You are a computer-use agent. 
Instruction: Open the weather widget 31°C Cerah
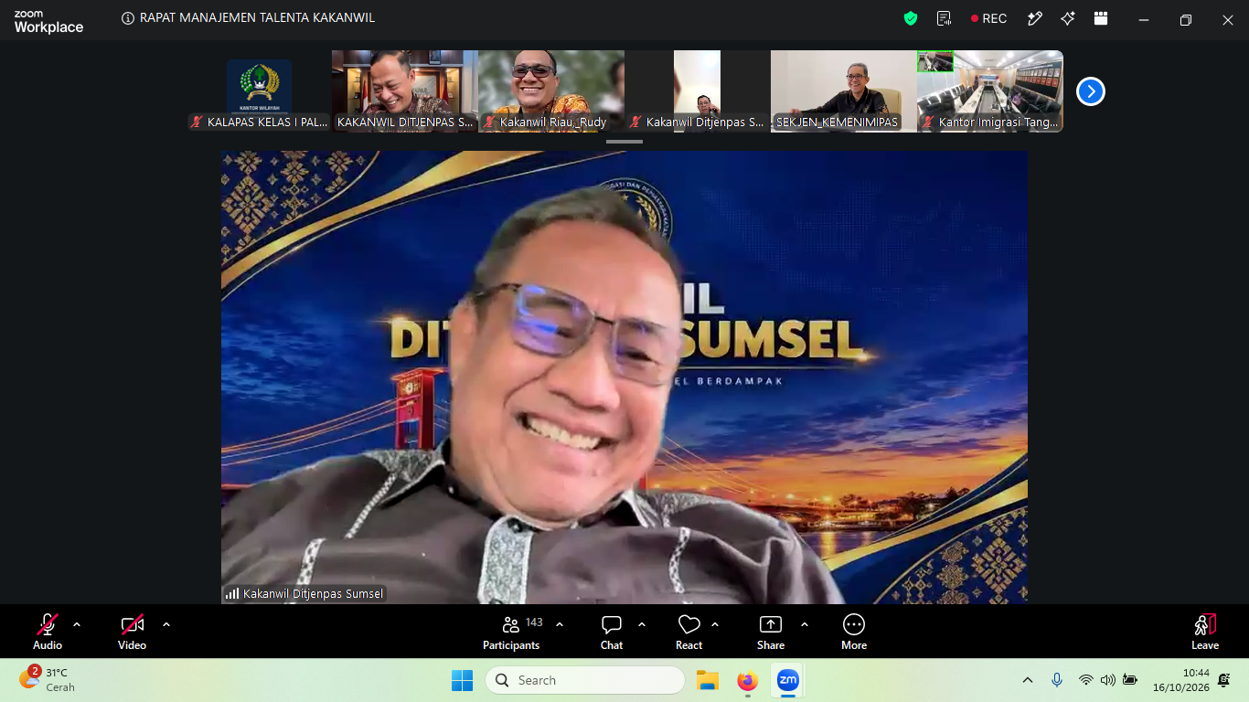(x=48, y=679)
